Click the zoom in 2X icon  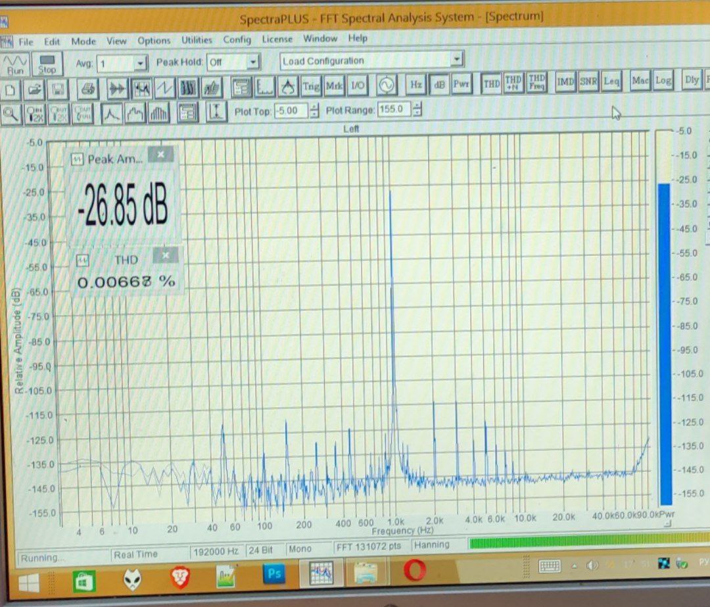coord(34,114)
